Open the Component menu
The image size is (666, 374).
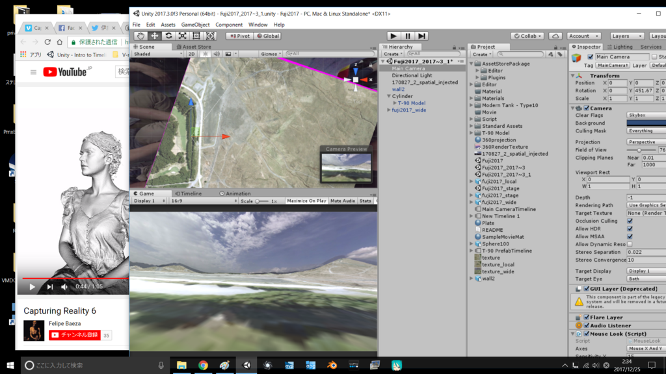[x=229, y=25]
